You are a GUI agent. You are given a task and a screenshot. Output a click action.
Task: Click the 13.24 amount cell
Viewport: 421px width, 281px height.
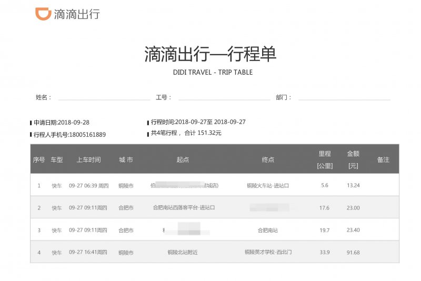[x=353, y=185]
